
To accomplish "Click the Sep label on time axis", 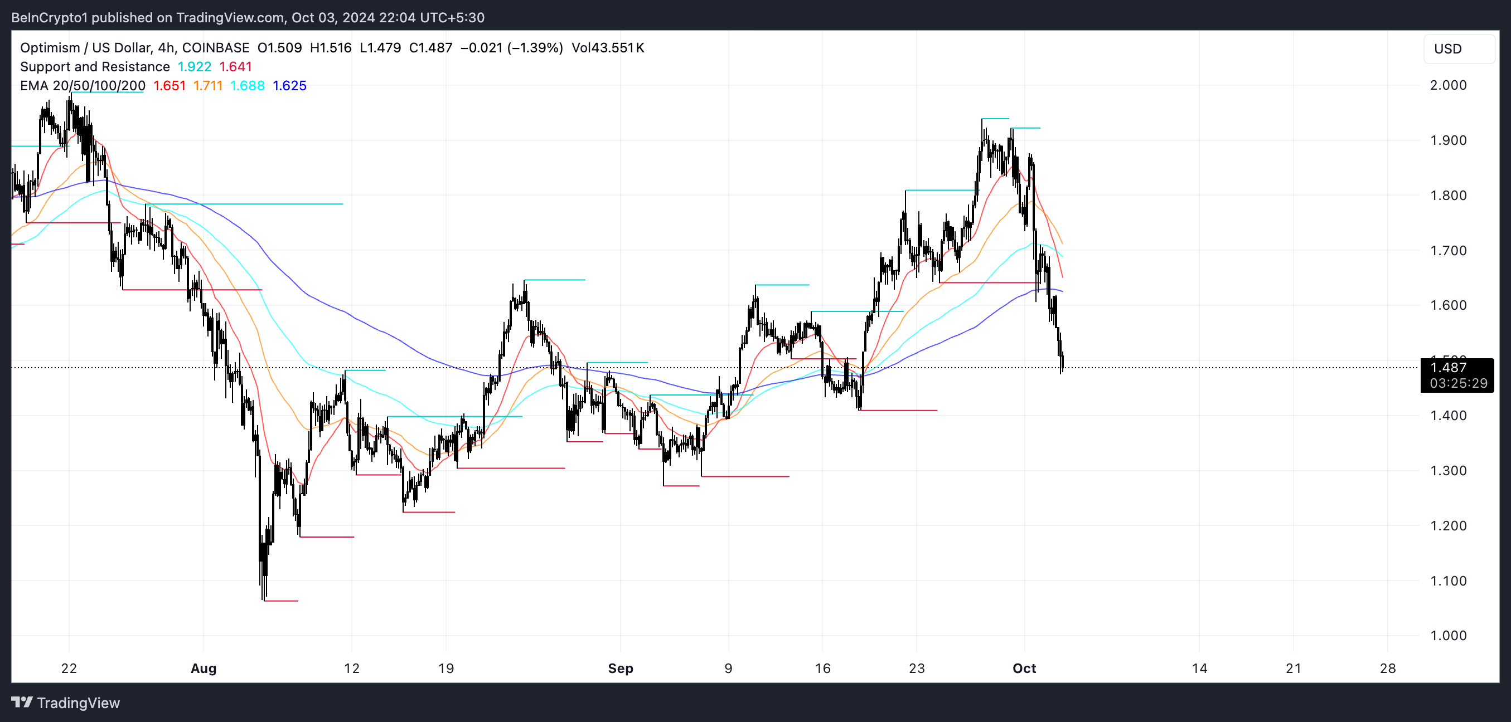I will tap(620, 668).
